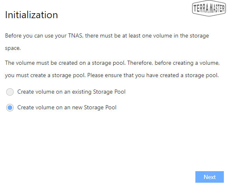Click the line starting 'you must create a storage pool'
228x186 pixels.
(112, 75)
